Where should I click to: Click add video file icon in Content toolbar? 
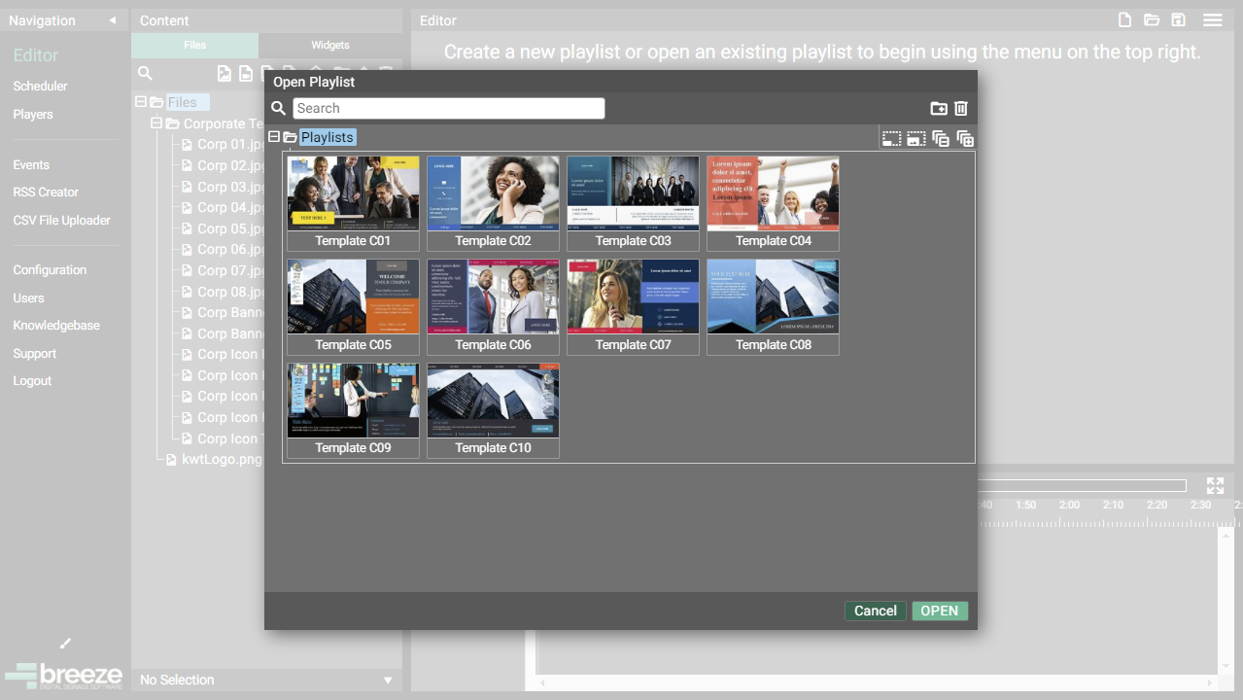point(246,73)
